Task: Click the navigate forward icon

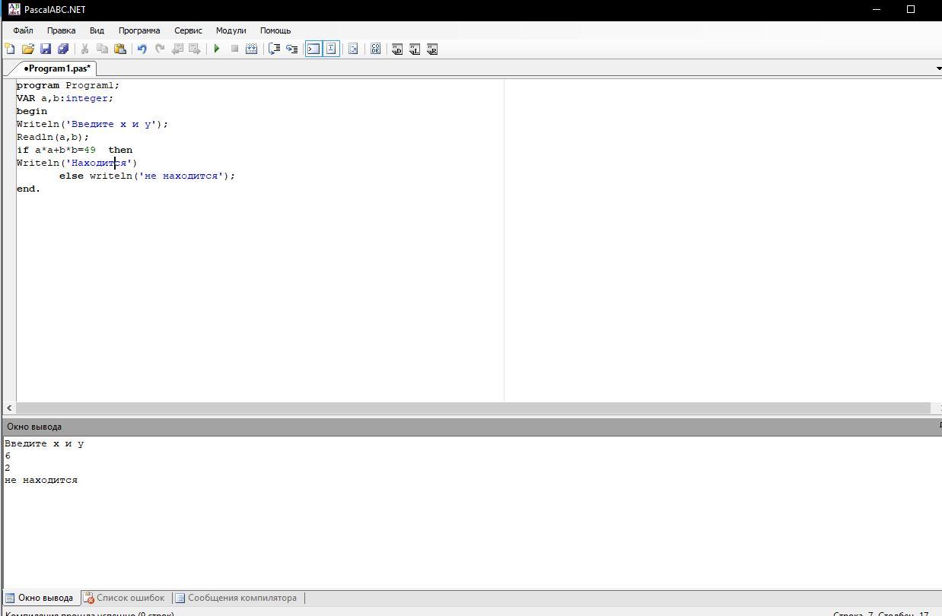Action: [x=195, y=49]
